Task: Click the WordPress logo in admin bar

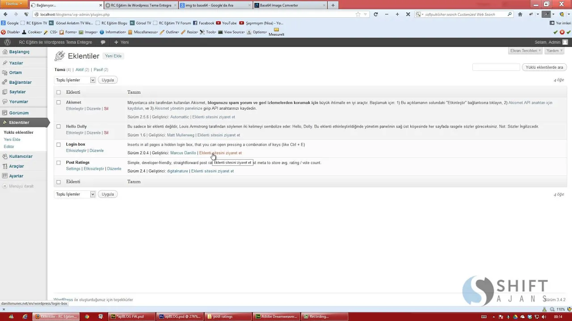Action: (7, 42)
